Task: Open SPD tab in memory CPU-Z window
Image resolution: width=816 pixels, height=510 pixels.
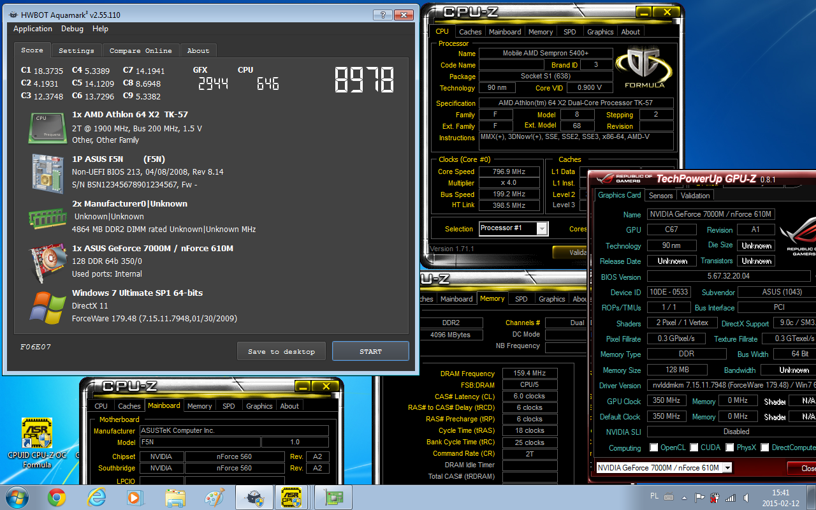Action: (521, 299)
